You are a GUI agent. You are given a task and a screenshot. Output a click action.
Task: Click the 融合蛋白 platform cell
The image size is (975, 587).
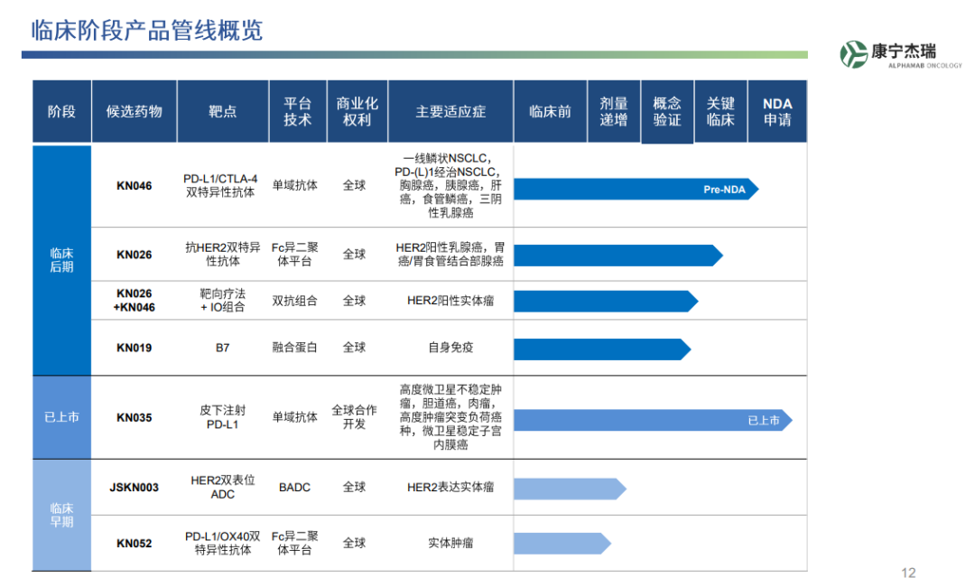pyautogui.click(x=294, y=347)
